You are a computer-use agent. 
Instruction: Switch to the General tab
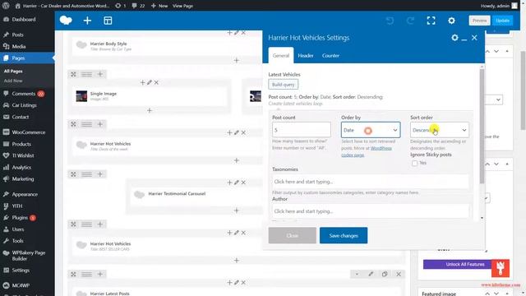[281, 55]
